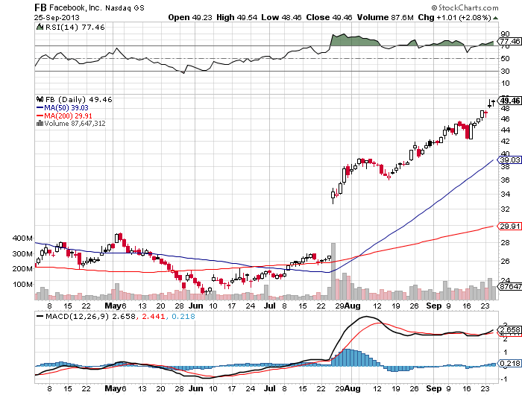Click the FB (Daily) 49.46 legend text

[78, 100]
